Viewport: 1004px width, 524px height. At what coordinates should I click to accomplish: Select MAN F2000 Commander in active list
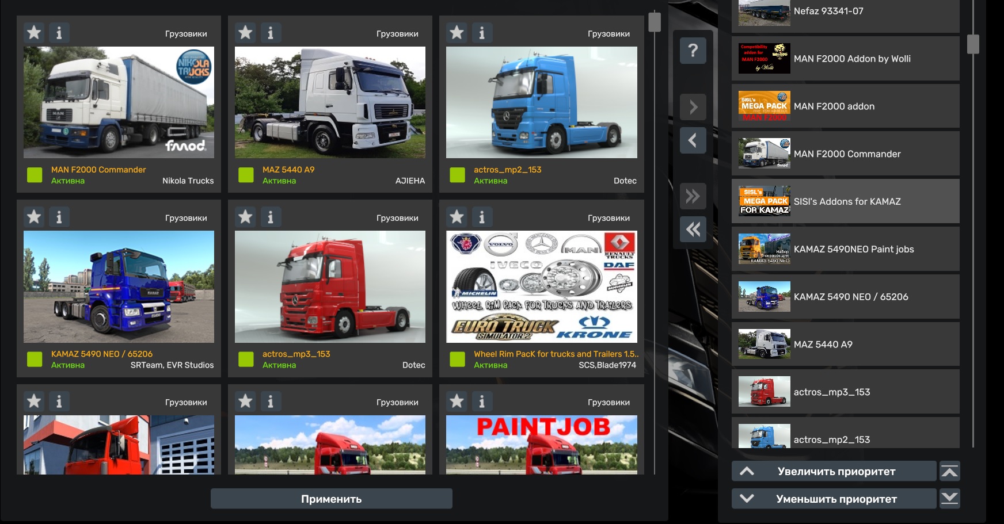(846, 154)
